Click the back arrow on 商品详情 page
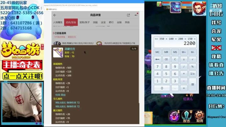Image resolution: width=226 pixels, height=127 pixels. pyautogui.click(x=55, y=15)
